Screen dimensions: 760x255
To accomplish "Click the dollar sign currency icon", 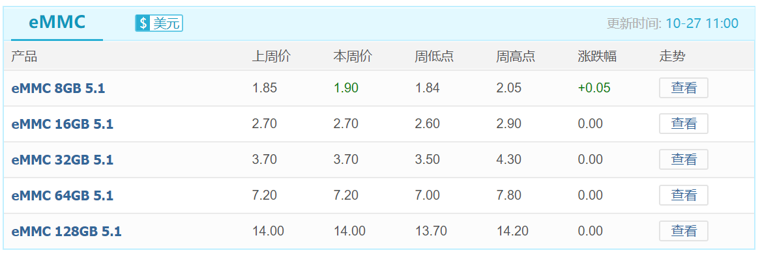I will (x=143, y=23).
